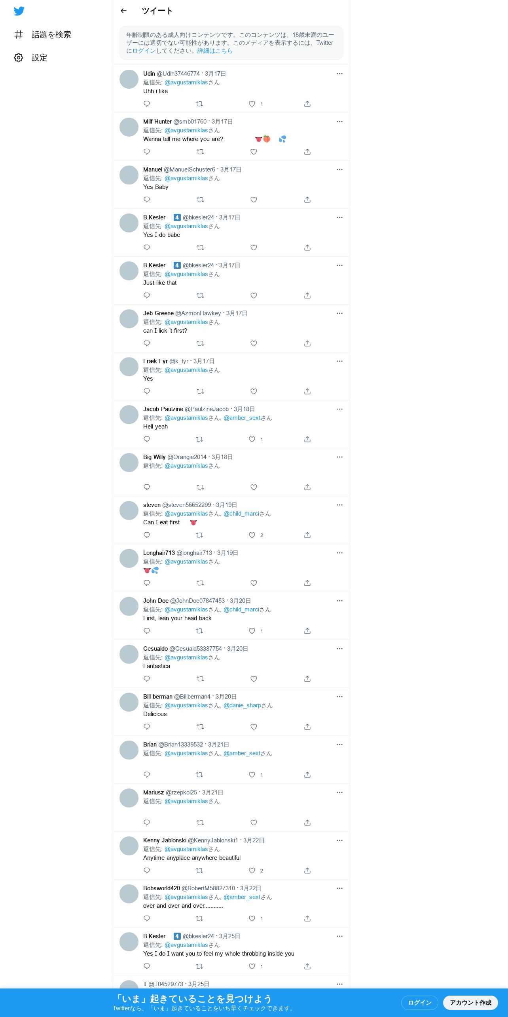Retweet Milf Hunter's reply
Image resolution: width=508 pixels, height=1017 pixels.
point(200,152)
